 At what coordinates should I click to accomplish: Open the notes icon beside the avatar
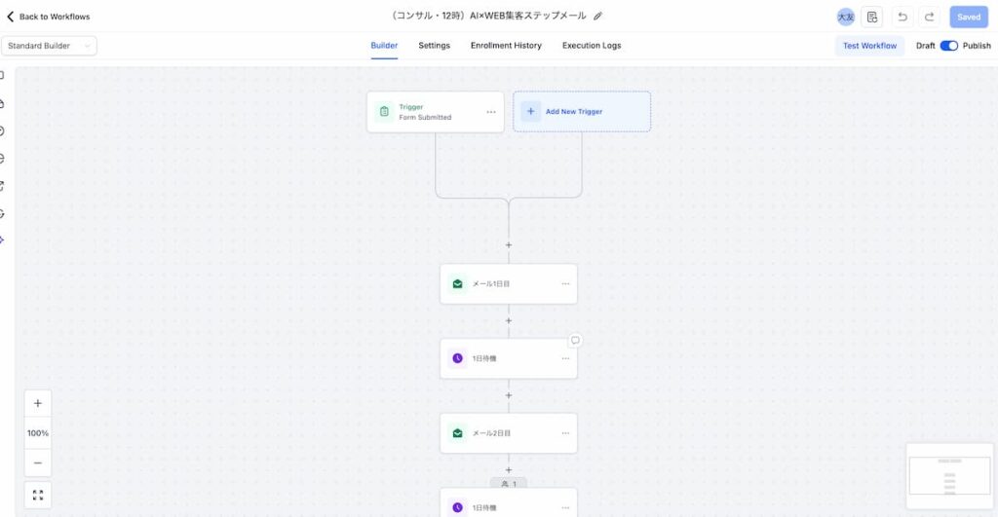click(872, 17)
